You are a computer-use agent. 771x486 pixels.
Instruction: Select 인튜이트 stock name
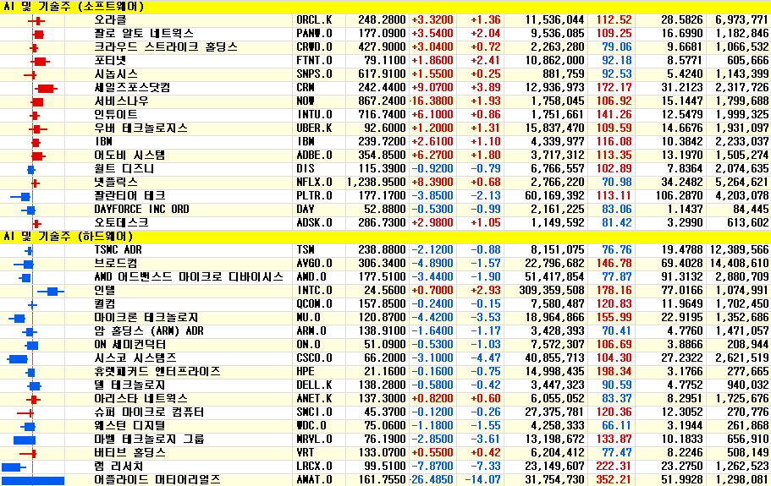pos(116,115)
